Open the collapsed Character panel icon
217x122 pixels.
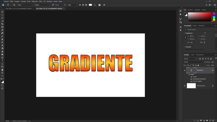pos(180,27)
